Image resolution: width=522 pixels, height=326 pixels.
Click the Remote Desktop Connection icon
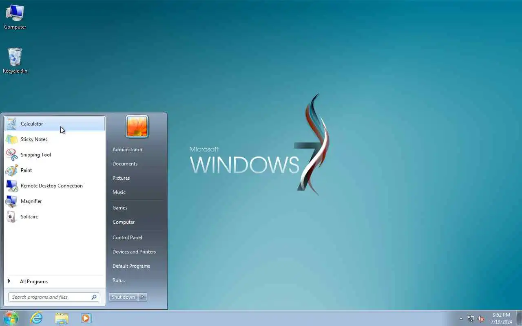(11, 186)
